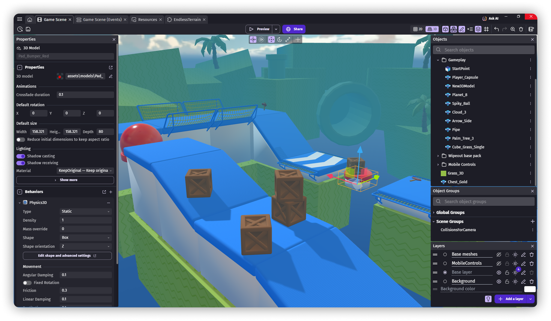Disable the Shadow casting toggle
This screenshot has width=551, height=321.
point(21,156)
